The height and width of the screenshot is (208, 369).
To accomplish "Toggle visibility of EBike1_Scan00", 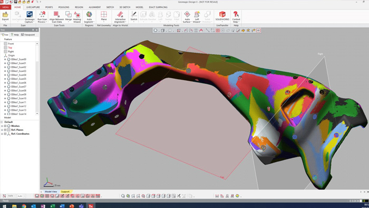I will [x=5, y=59].
